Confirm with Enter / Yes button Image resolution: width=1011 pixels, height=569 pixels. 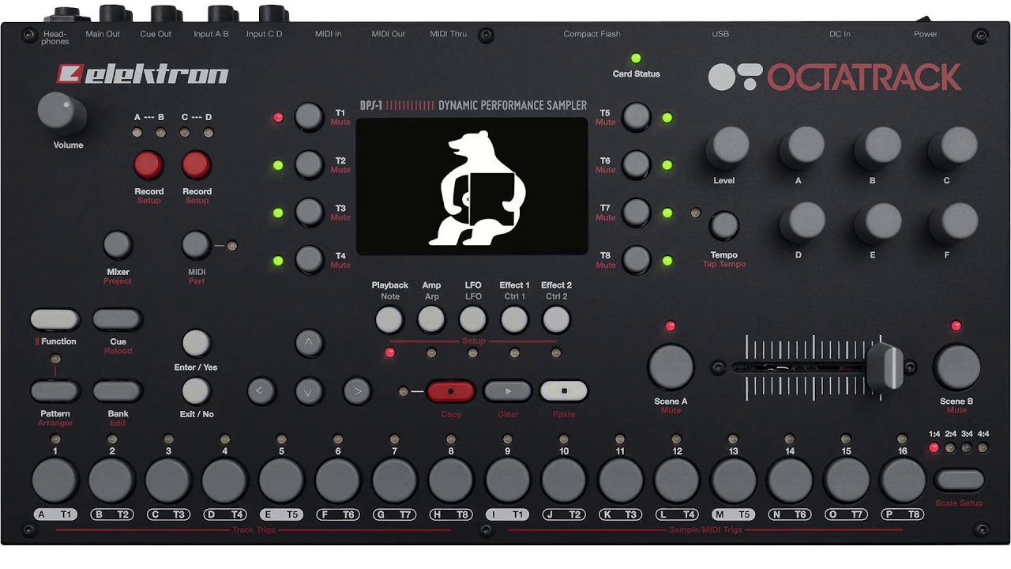196,344
